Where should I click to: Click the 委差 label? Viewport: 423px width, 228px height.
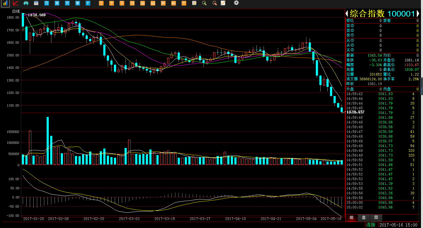click(x=387, y=21)
